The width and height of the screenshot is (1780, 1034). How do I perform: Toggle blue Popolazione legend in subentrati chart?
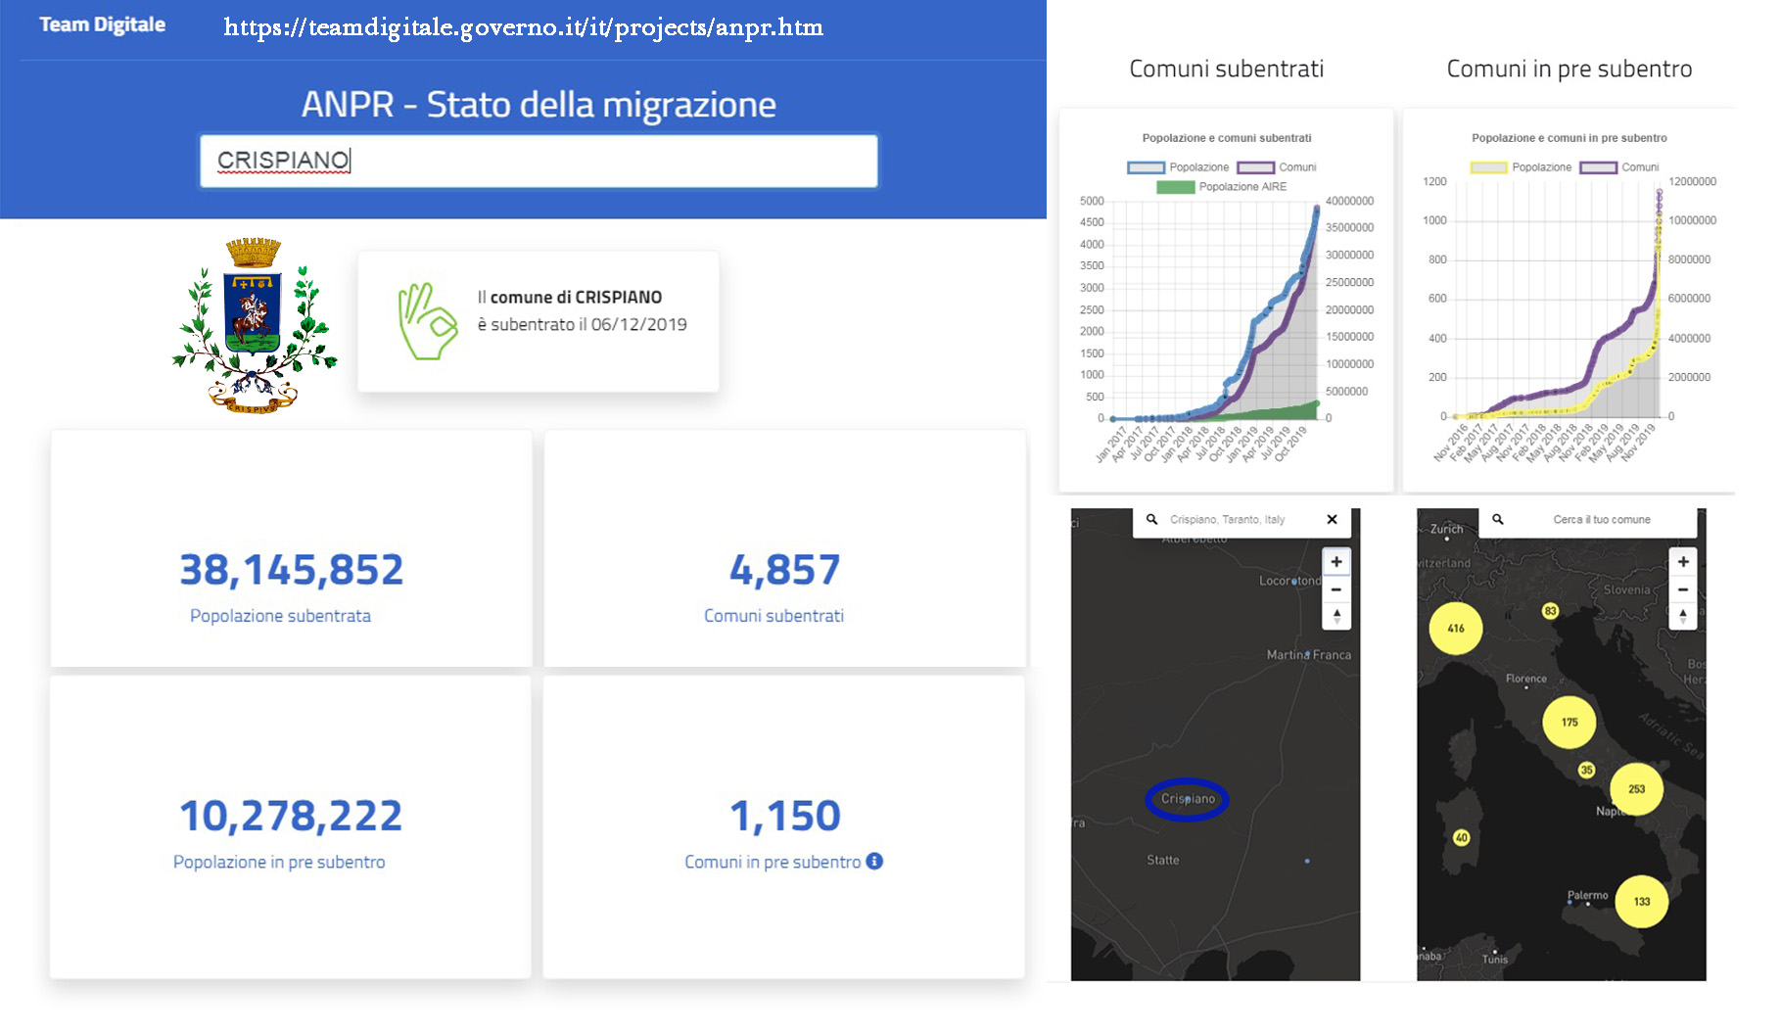(x=1146, y=167)
